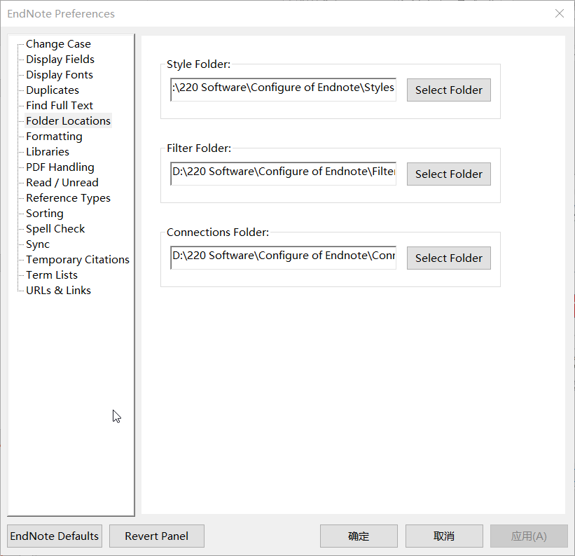Click into the Style Folder path field
575x556 pixels.
coord(283,90)
